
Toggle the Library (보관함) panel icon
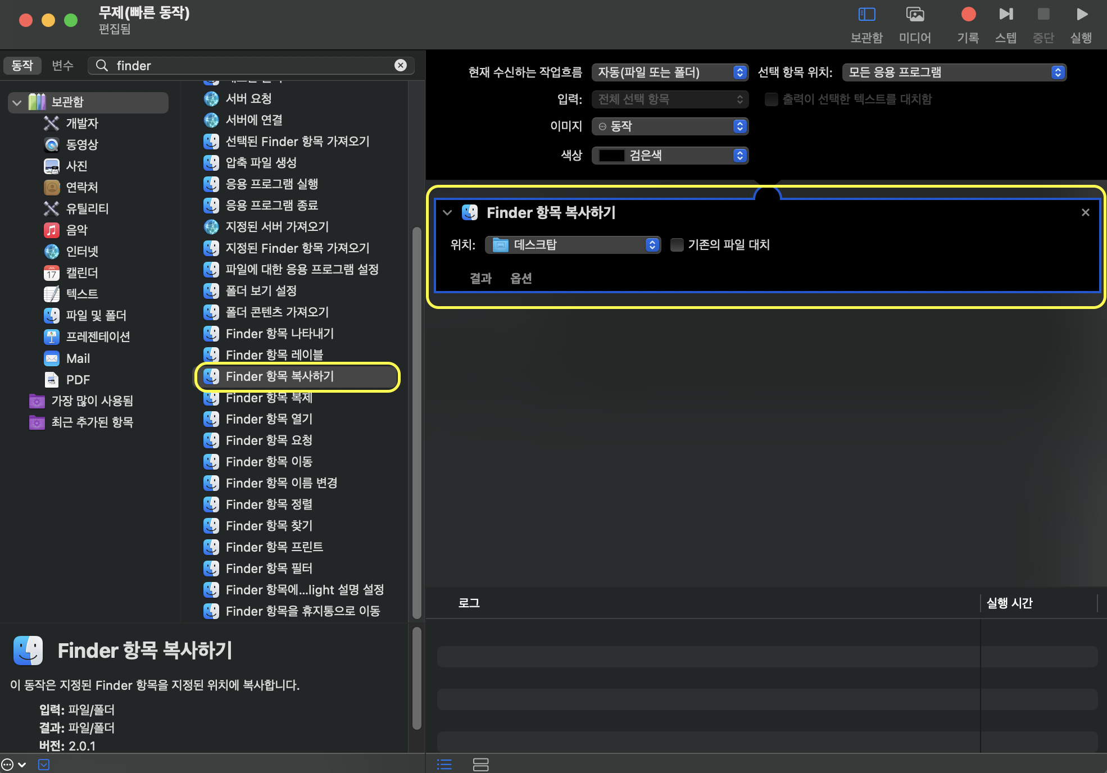tap(866, 15)
